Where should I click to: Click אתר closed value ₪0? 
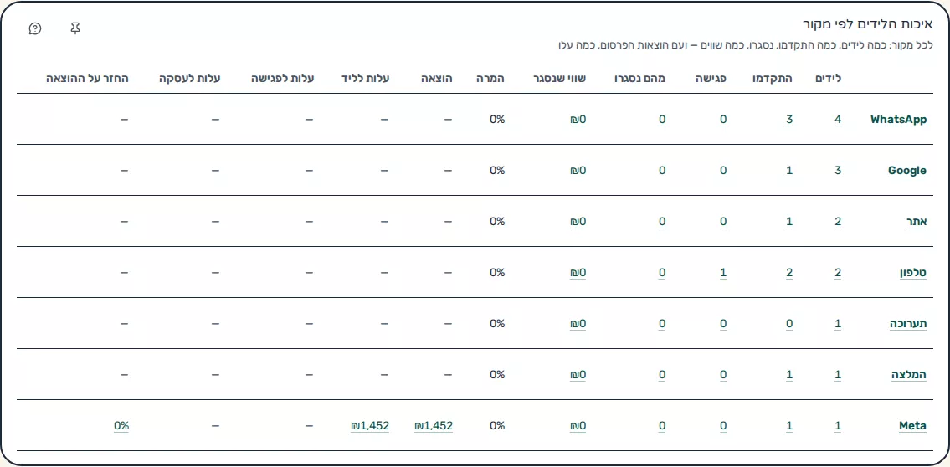tap(578, 222)
